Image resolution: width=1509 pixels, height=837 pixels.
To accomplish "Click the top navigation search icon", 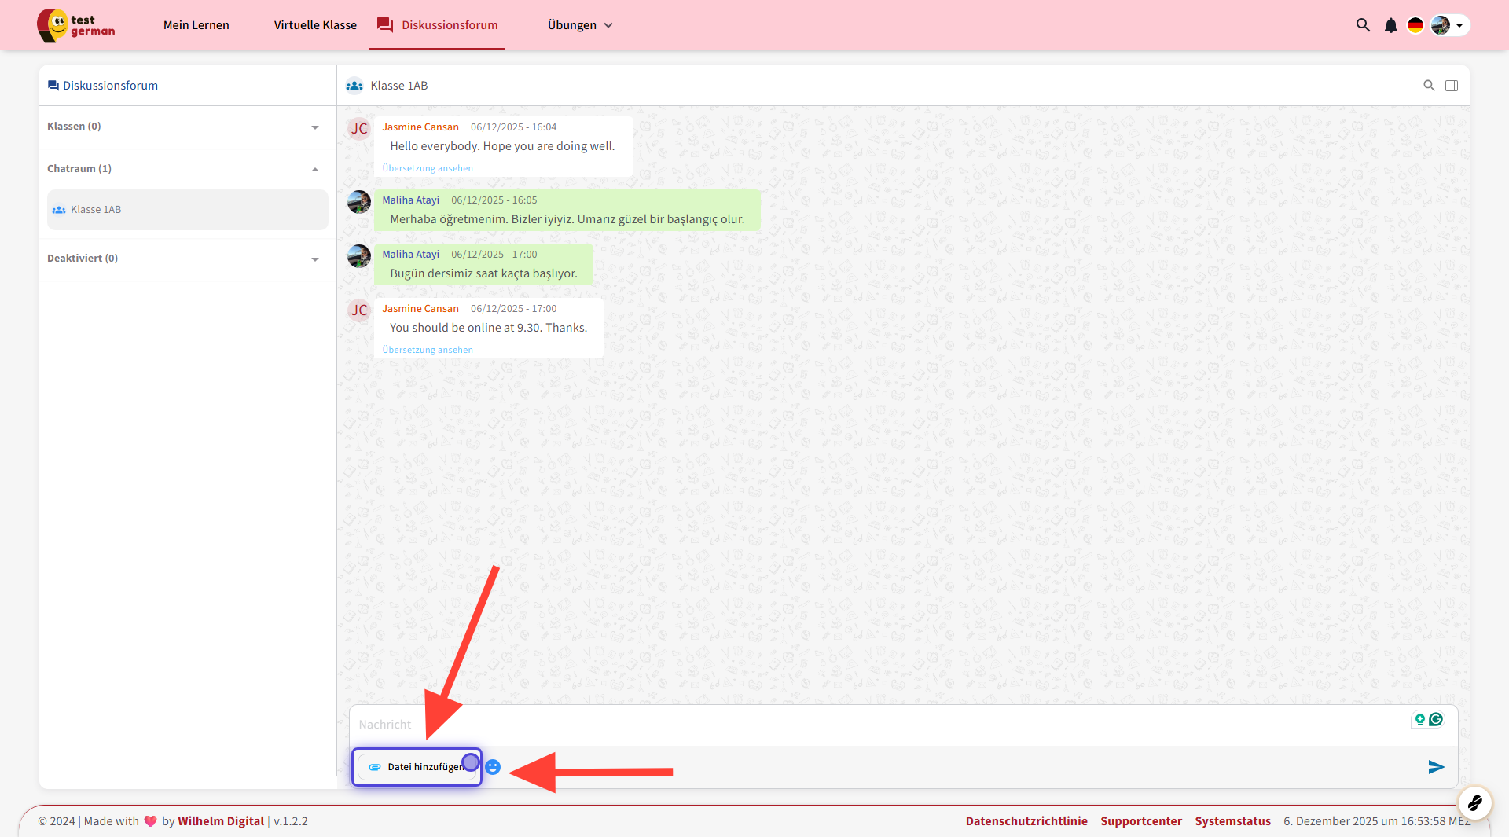I will 1363,25.
